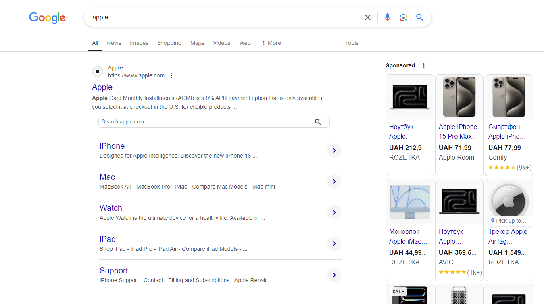Viewport: 544px width, 304px height.
Task: Click the https://www.apple.com URL text
Action: (x=136, y=75)
